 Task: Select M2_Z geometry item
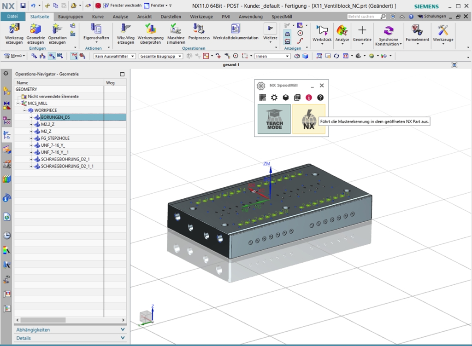point(46,131)
